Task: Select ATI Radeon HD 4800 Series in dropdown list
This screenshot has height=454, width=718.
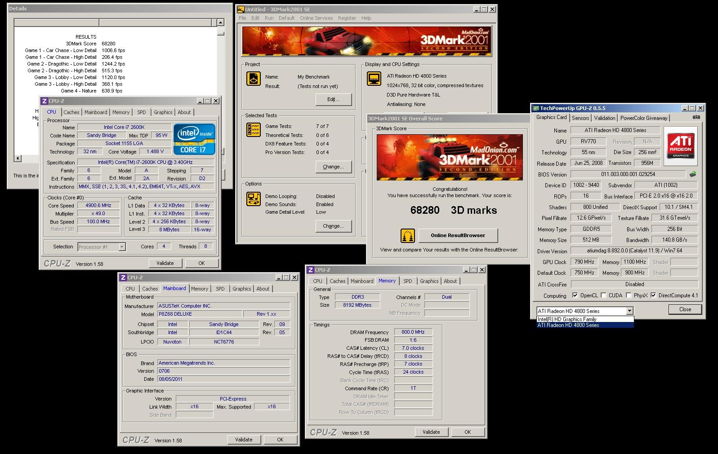Action: pos(585,325)
